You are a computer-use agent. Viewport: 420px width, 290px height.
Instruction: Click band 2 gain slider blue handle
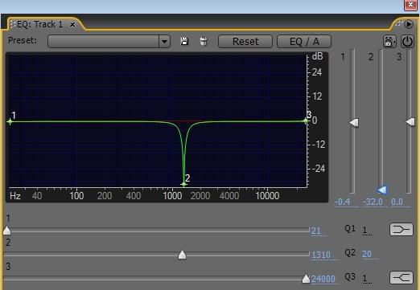(x=381, y=190)
